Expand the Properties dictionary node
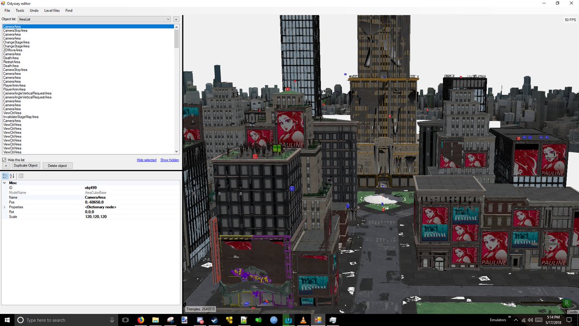Screen dimensions: 579x326 [5, 207]
